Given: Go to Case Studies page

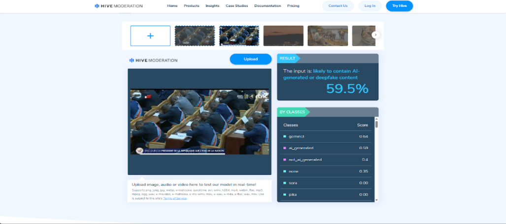Looking at the screenshot, I should tap(236, 6).
